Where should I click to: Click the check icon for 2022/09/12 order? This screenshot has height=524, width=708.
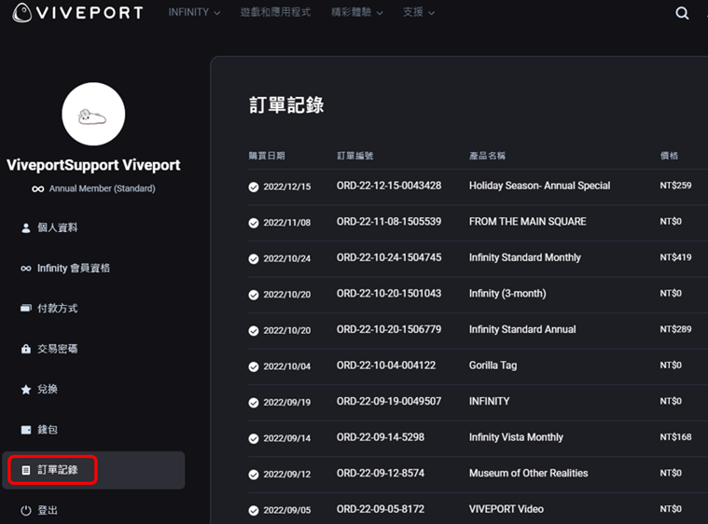(254, 475)
